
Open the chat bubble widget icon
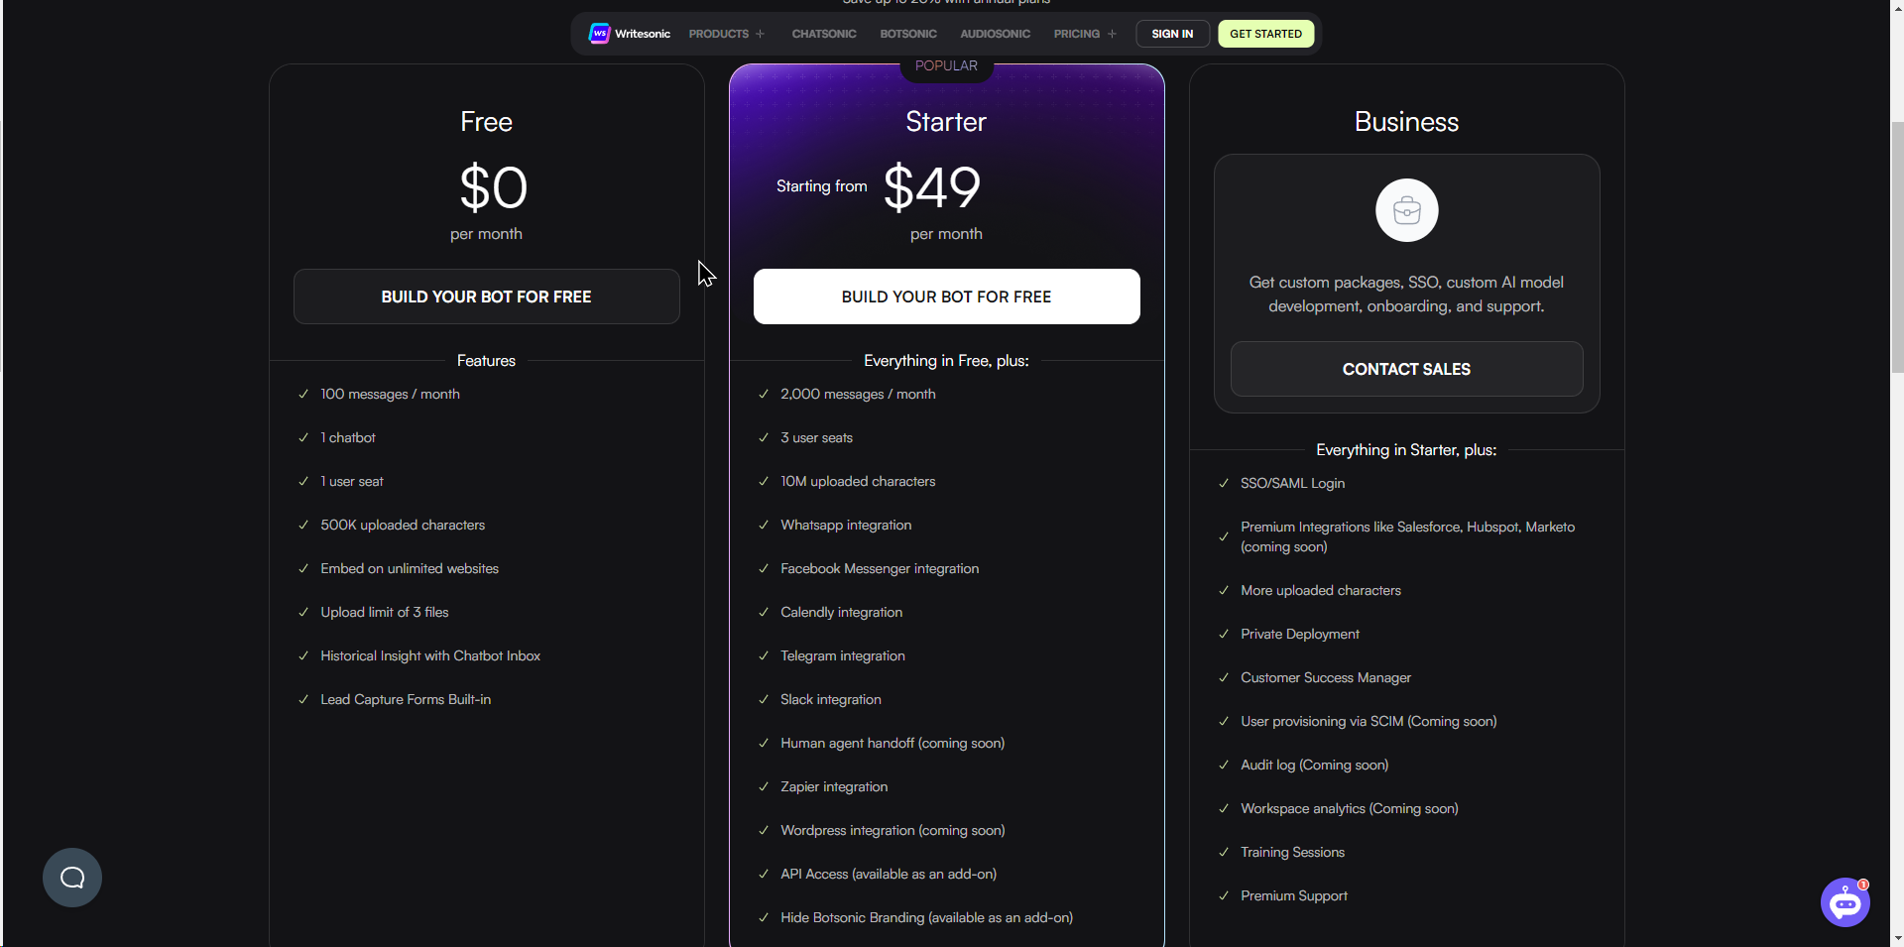72,878
